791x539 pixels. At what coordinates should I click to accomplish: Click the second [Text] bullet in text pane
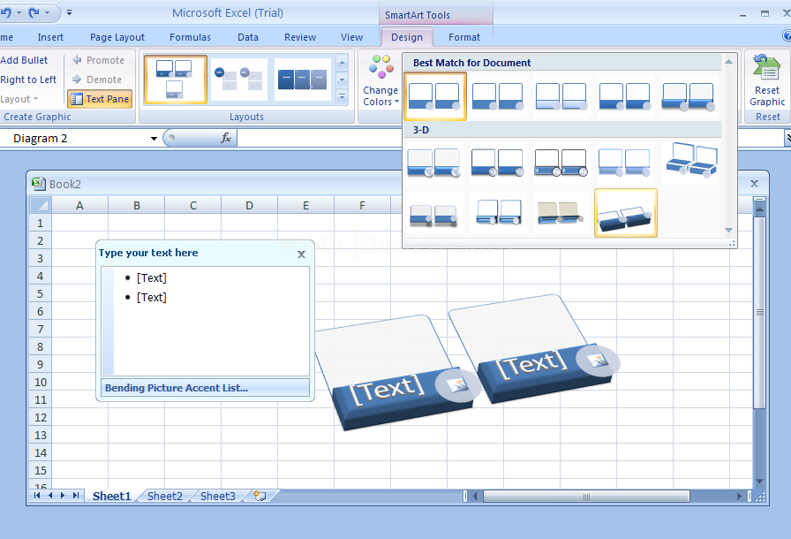[151, 297]
